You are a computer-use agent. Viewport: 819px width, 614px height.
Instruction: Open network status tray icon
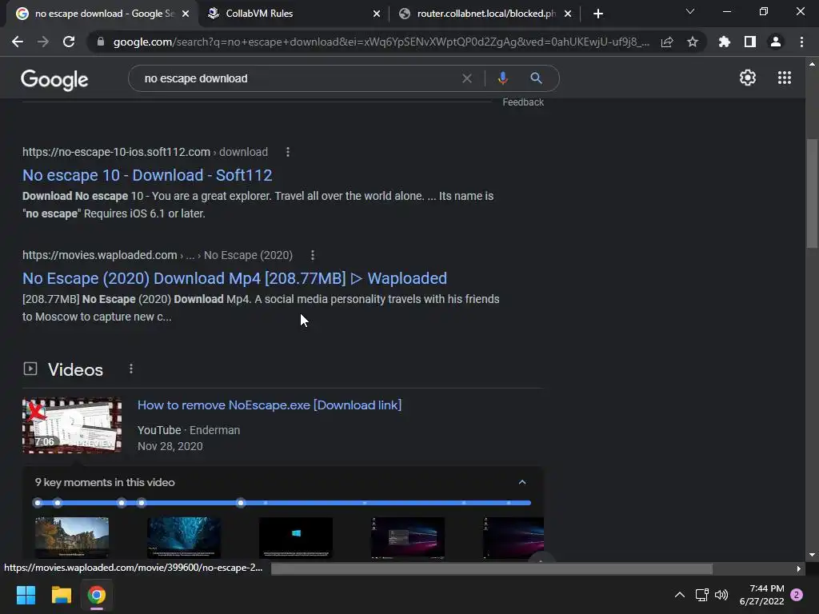(x=701, y=595)
